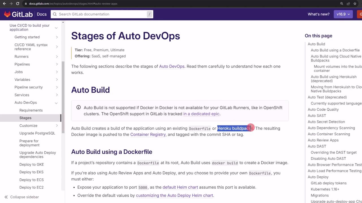The width and height of the screenshot is (362, 203).
Task: Open the Requirements sidebar item
Action: tap(31, 110)
